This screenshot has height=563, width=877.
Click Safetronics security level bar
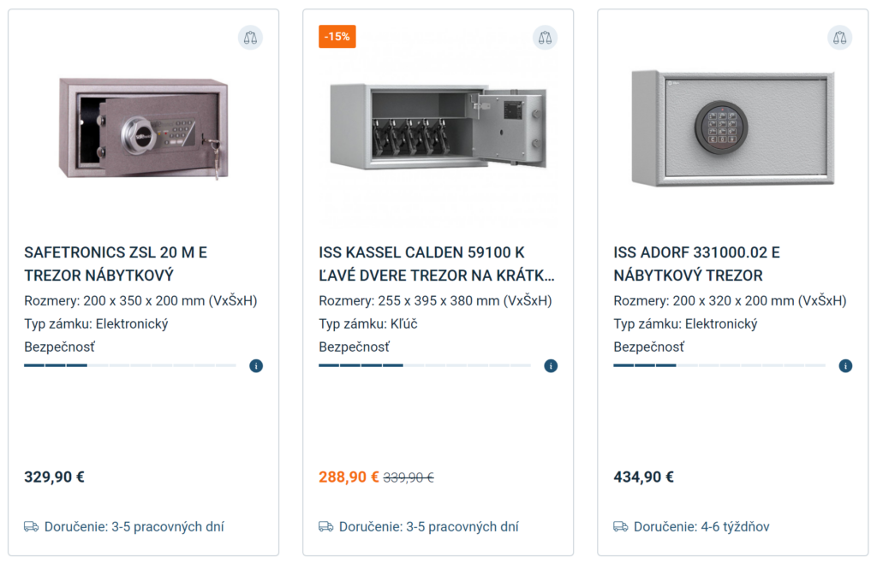point(130,366)
